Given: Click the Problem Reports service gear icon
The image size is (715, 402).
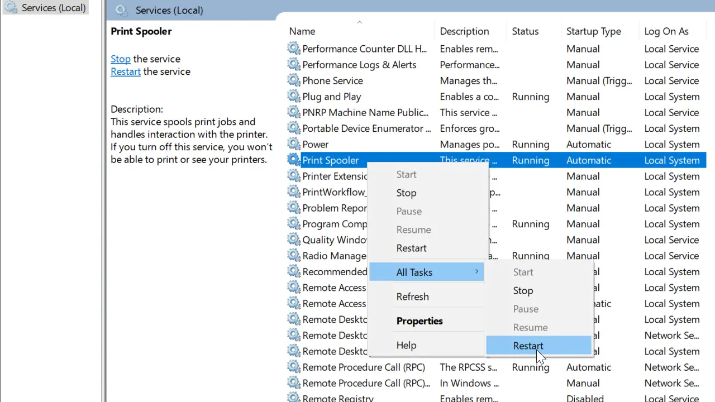Looking at the screenshot, I should (294, 208).
